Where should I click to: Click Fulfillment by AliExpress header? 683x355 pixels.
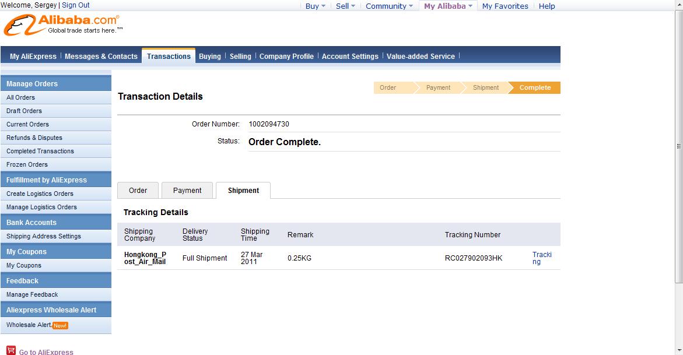click(56, 180)
